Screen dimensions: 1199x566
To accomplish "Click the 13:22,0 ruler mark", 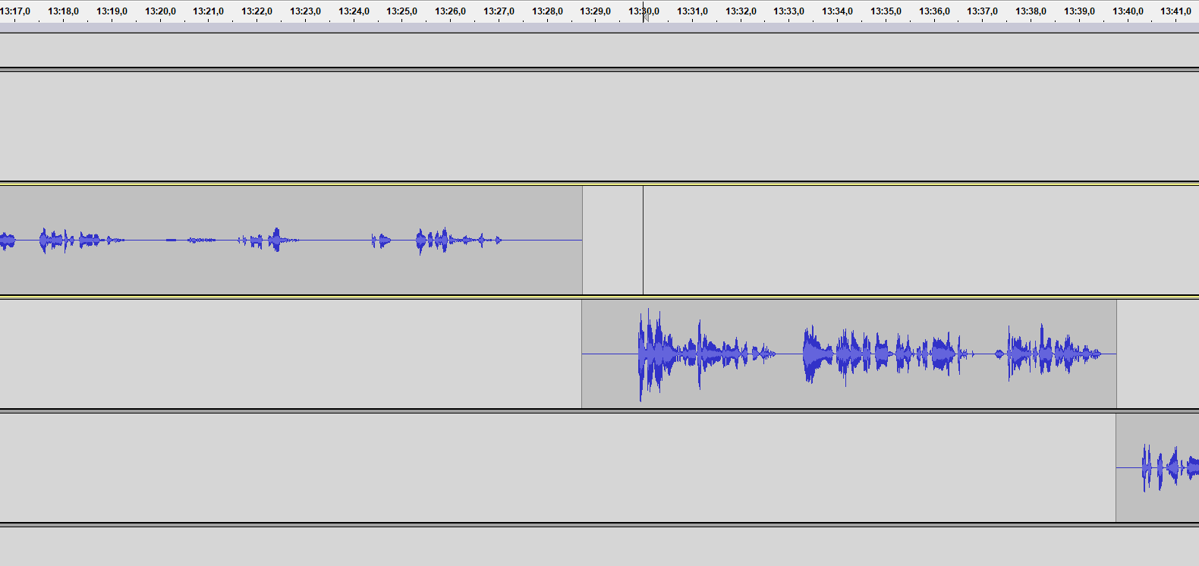I will pyautogui.click(x=256, y=11).
